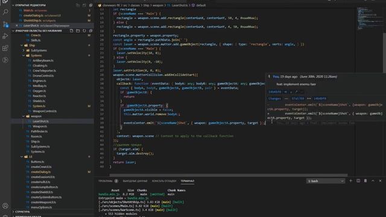
Task: Collapse the untitled workspace section
Action: (13, 31)
